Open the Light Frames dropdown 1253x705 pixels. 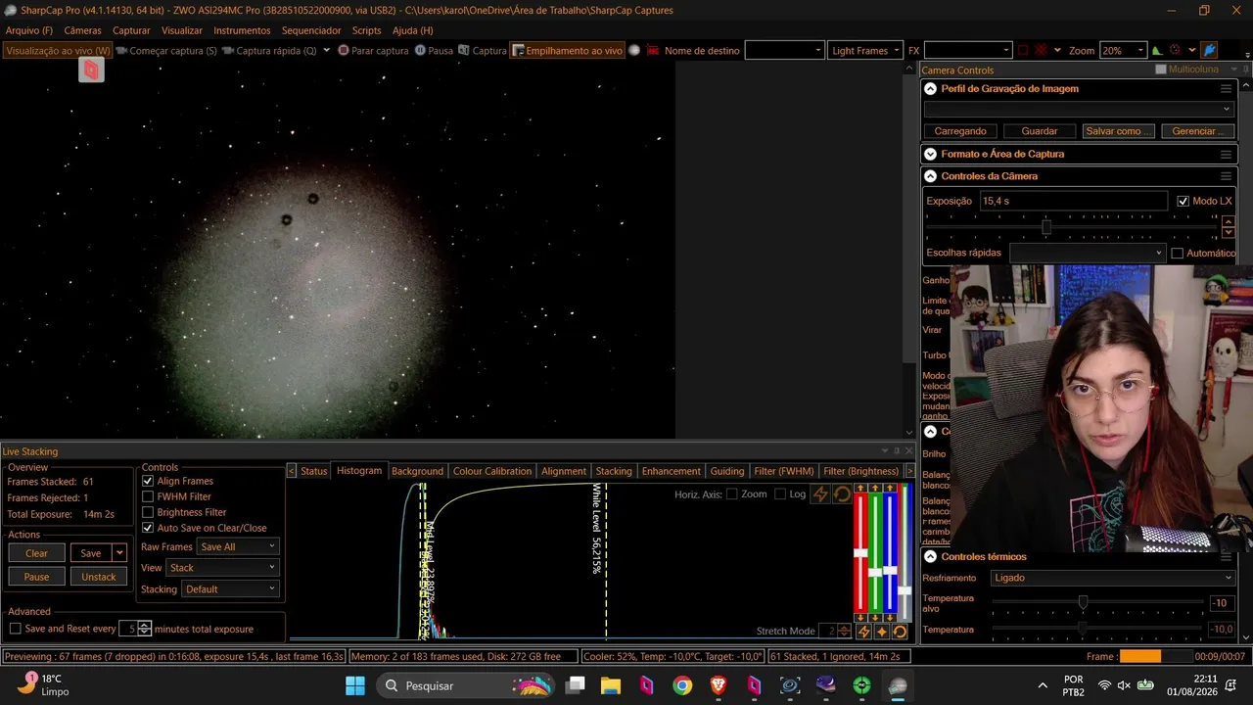pos(865,50)
